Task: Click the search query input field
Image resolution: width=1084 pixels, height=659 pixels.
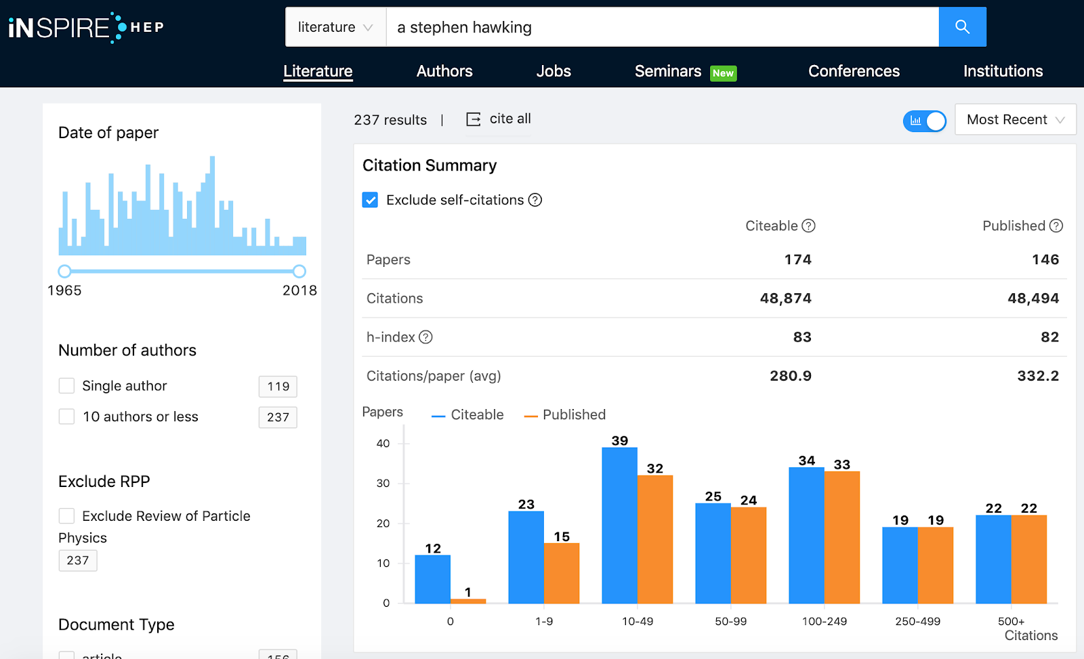Action: coord(661,27)
